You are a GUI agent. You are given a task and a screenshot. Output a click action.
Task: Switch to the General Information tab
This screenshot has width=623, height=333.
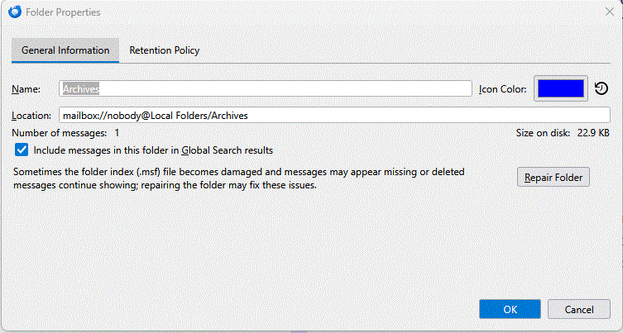click(x=65, y=50)
